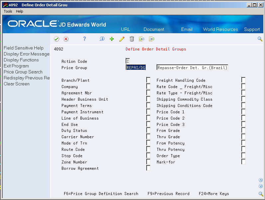The image size is (265, 200).
Task: Click the Price Code 3 box
Action: 243,124
